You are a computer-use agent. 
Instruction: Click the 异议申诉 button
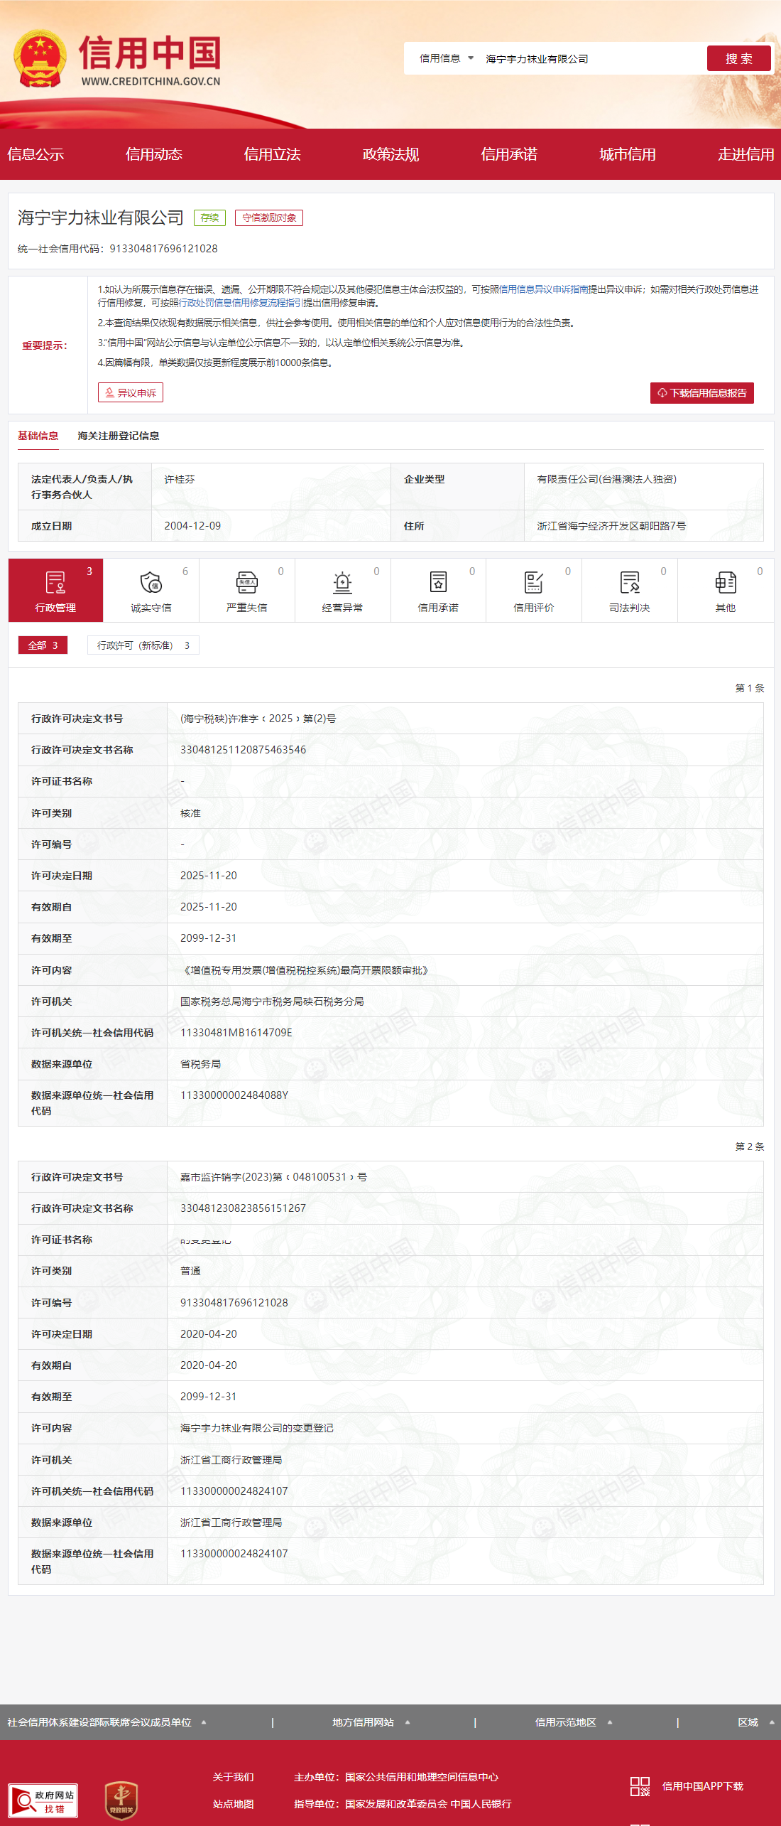131,392
